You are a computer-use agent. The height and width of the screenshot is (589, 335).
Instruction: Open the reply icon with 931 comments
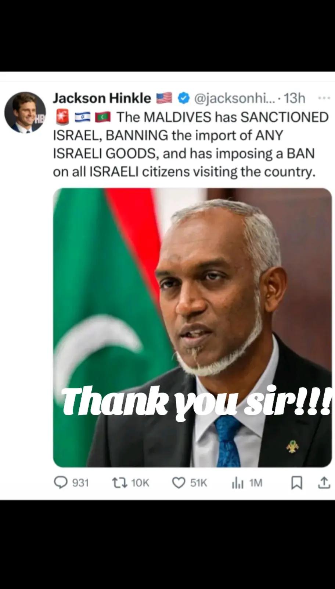(61, 483)
